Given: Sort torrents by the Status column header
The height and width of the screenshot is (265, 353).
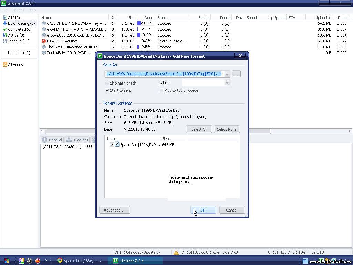Looking at the screenshot, I should click(x=172, y=18).
